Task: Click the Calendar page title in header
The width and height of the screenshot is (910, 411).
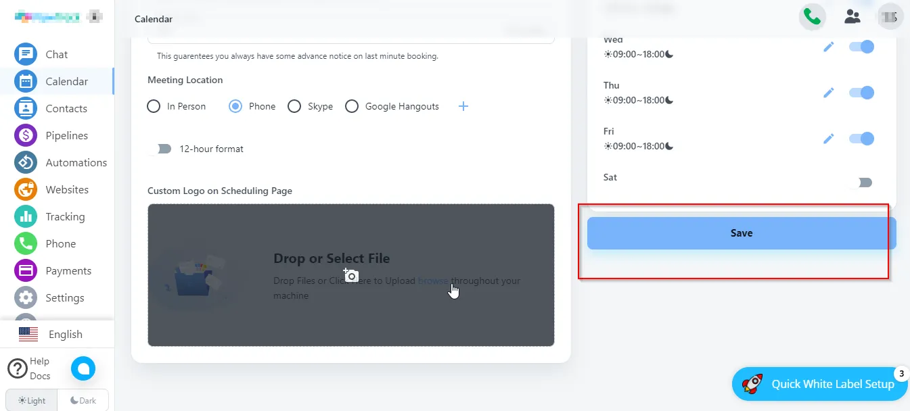Action: [154, 19]
